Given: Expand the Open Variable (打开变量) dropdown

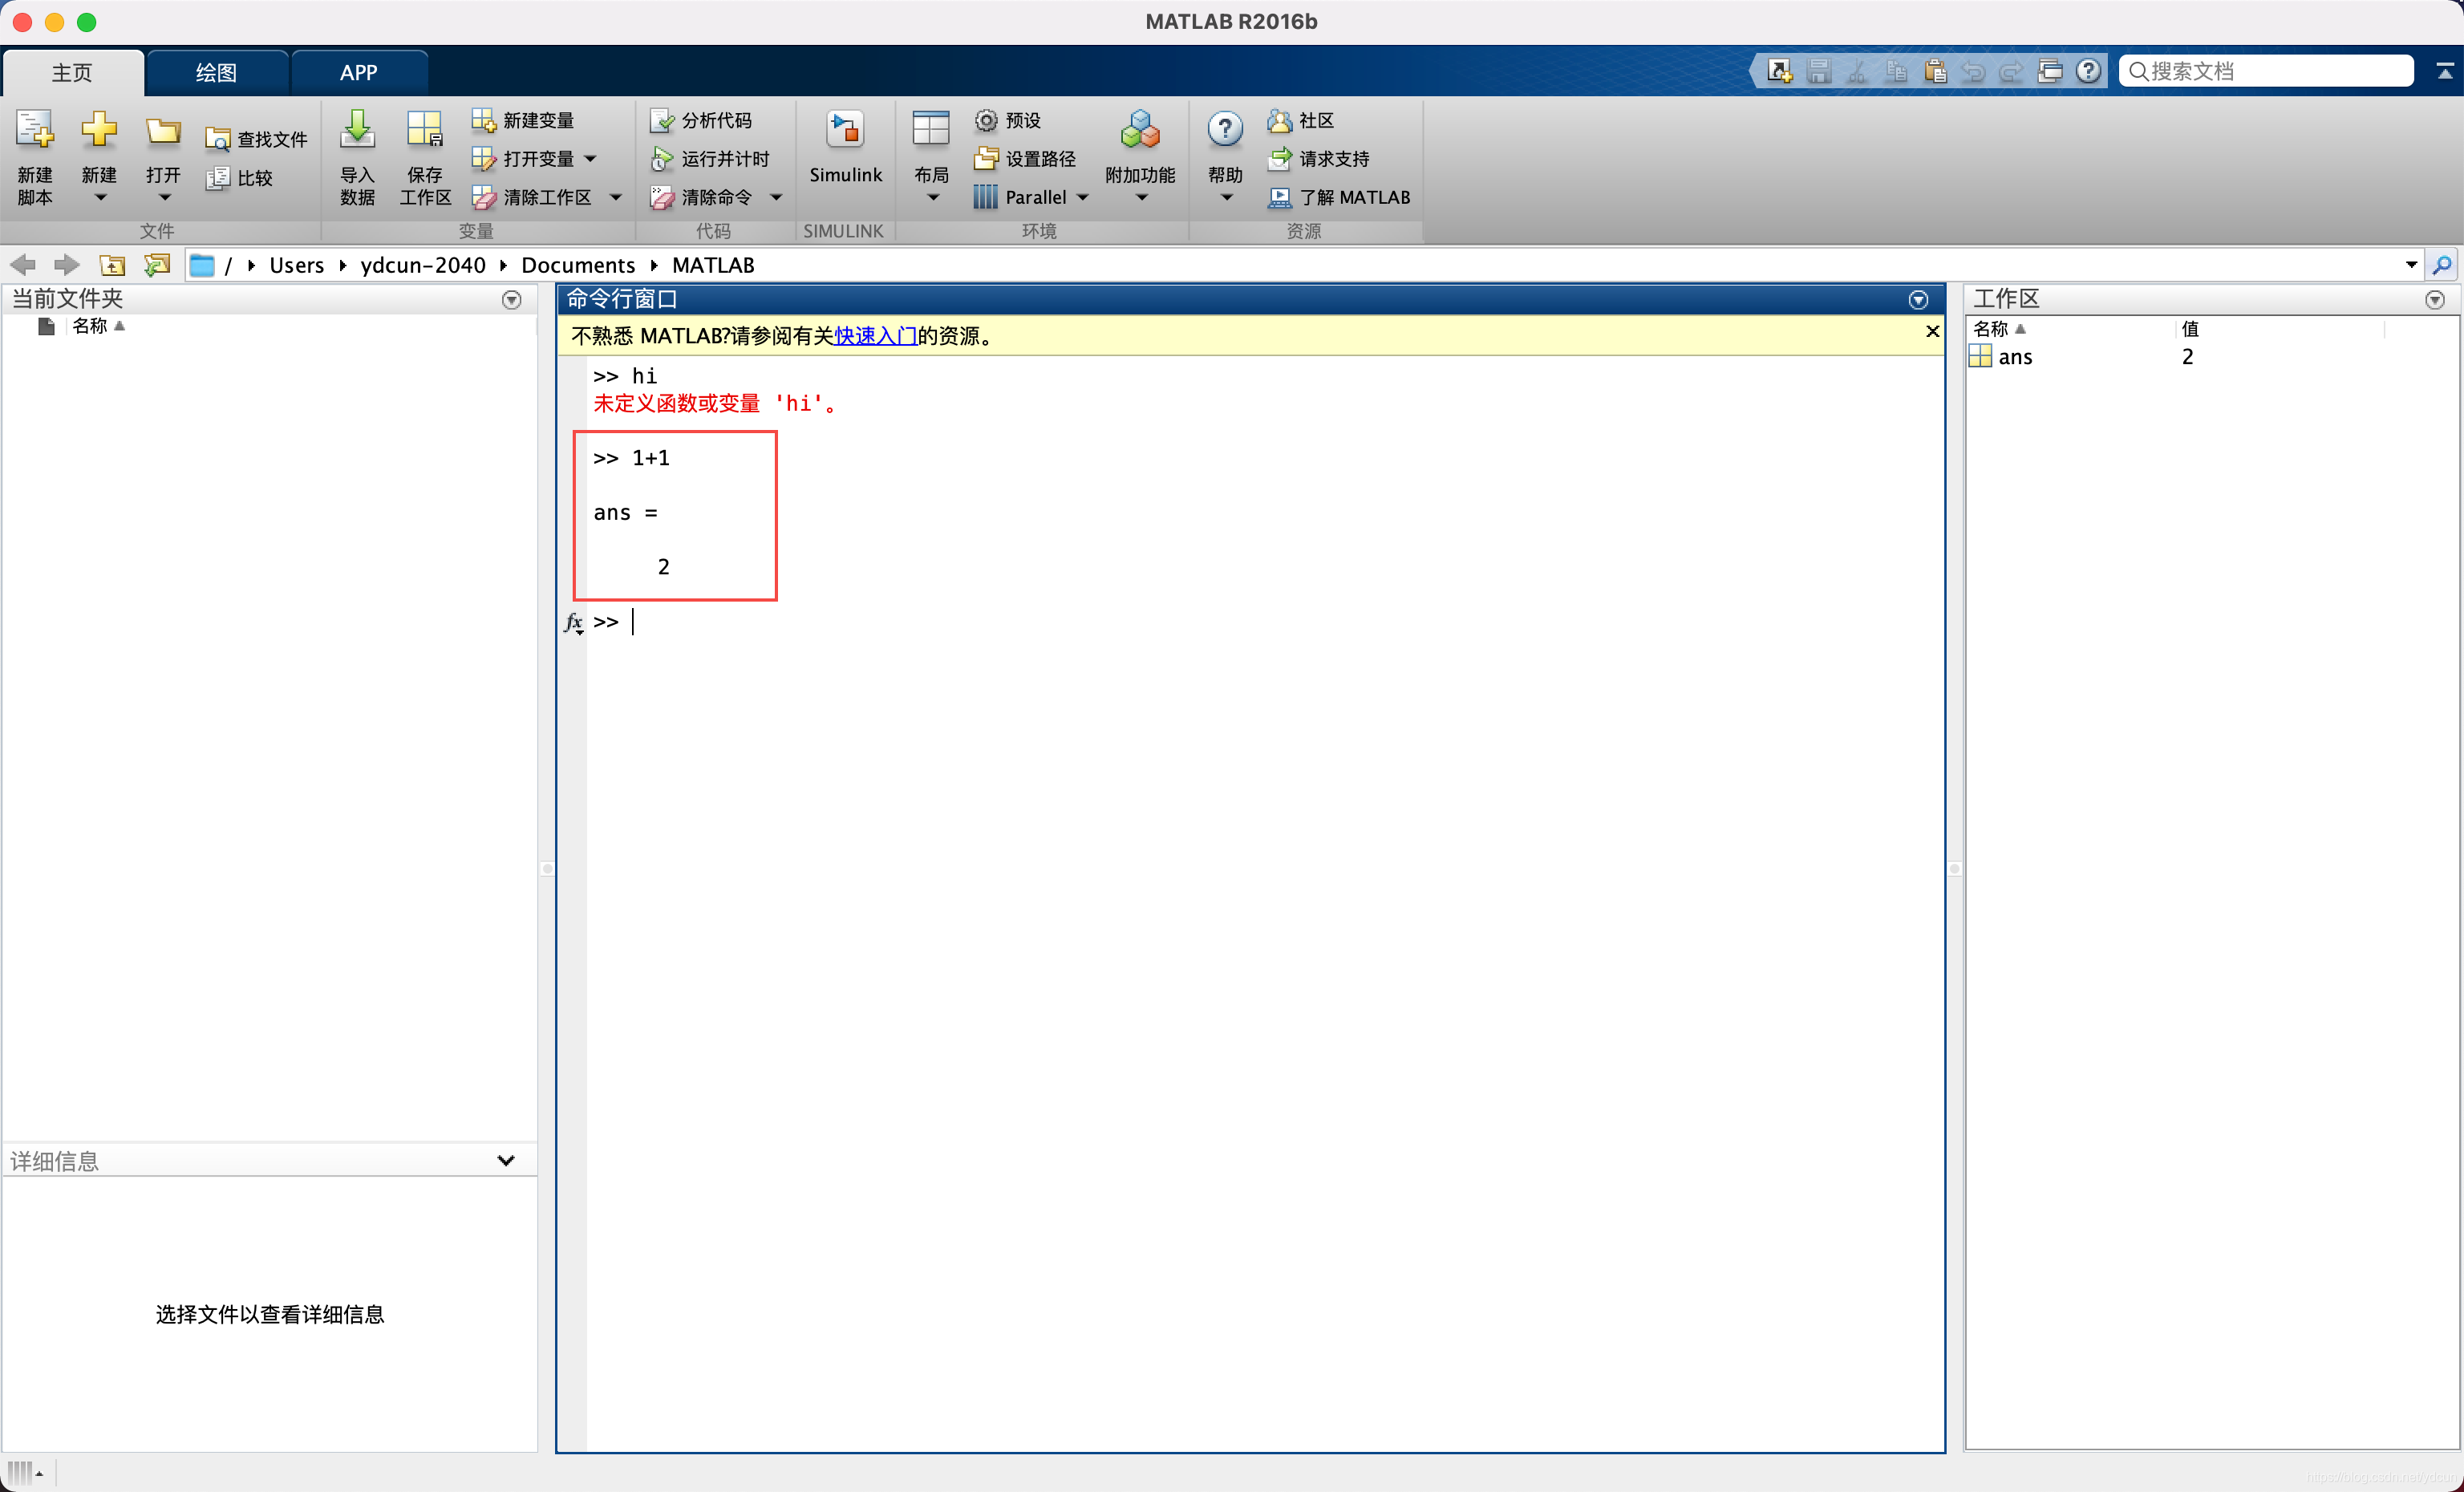Looking at the screenshot, I should [590, 159].
